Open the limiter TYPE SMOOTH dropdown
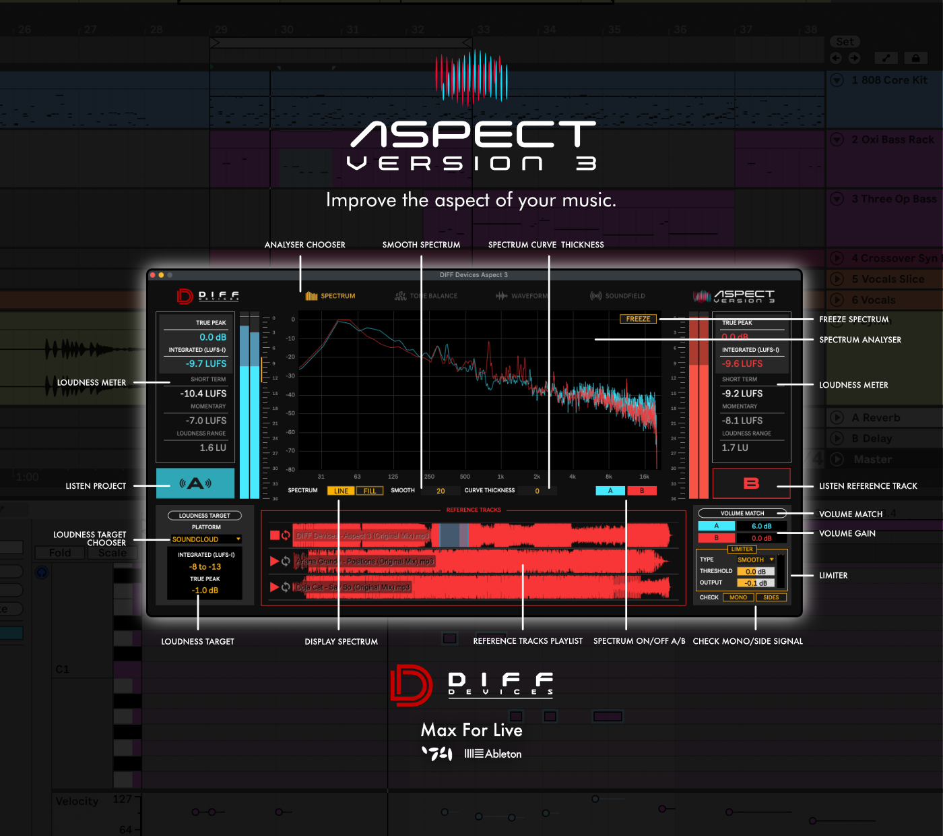Viewport: 943px width, 836px height. click(x=755, y=560)
